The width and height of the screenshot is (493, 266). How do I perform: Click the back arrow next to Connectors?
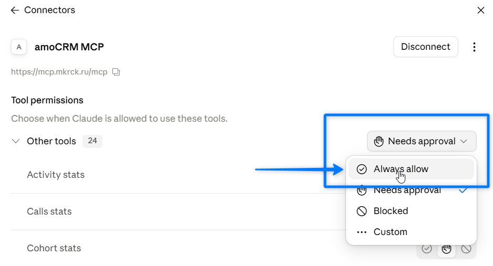pyautogui.click(x=15, y=10)
